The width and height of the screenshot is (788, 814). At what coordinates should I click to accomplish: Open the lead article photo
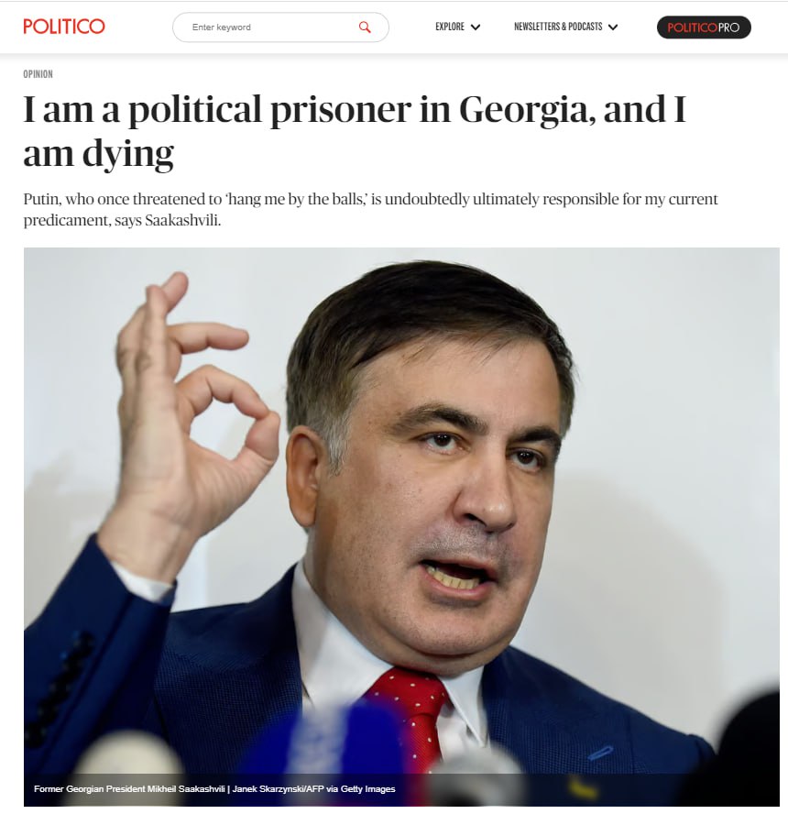(401, 526)
